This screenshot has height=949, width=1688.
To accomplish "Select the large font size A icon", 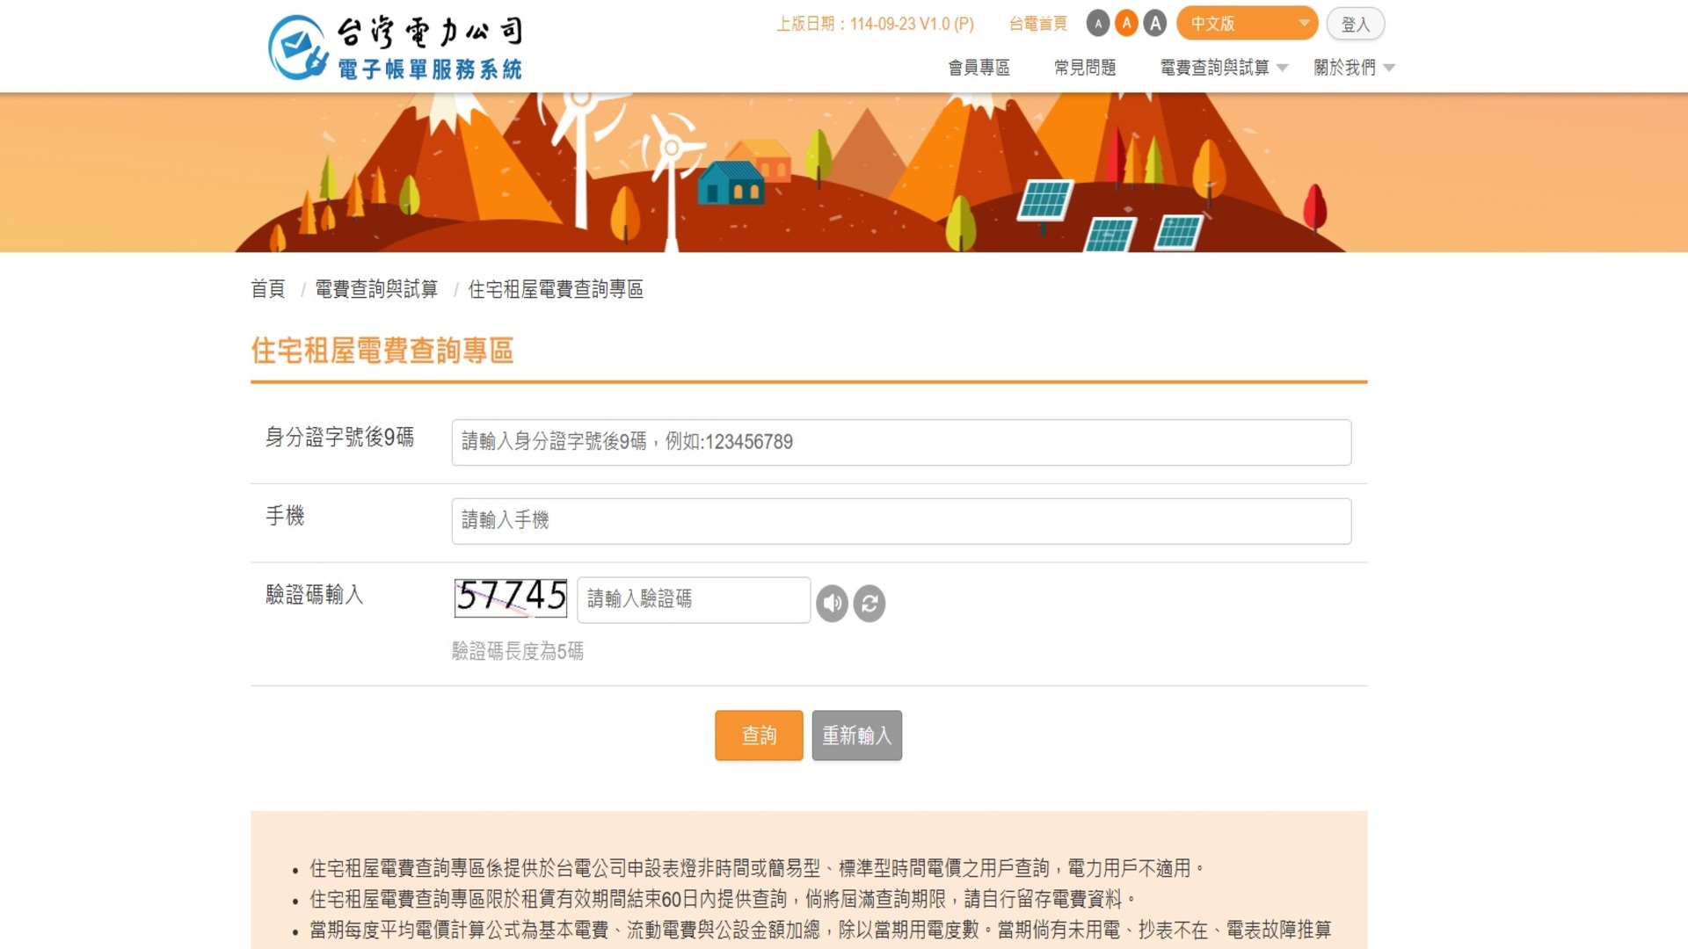I will 1155,24.
